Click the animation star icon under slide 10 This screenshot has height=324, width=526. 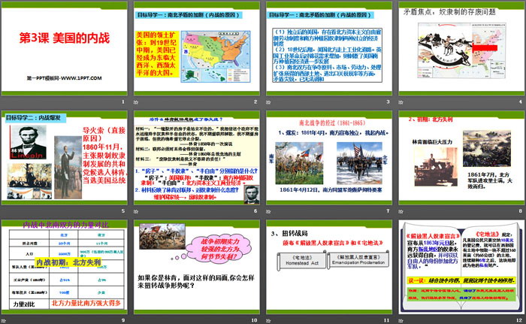pos(135,319)
